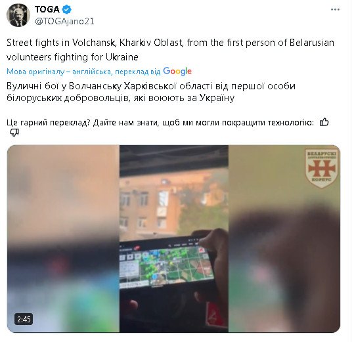Click the tablet map shown in video
354x342 pixels.
point(167,265)
